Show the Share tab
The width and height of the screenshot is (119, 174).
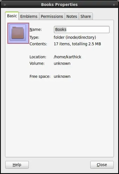pyautogui.click(x=86, y=16)
